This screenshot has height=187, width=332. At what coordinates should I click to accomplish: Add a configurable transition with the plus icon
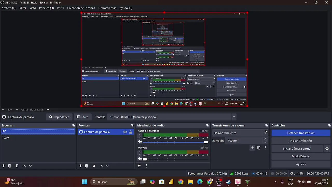(252, 148)
